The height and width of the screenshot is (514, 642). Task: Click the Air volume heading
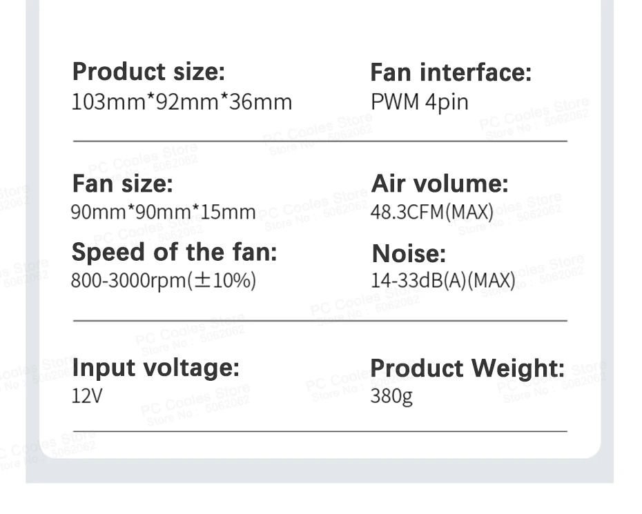pyautogui.click(x=440, y=184)
